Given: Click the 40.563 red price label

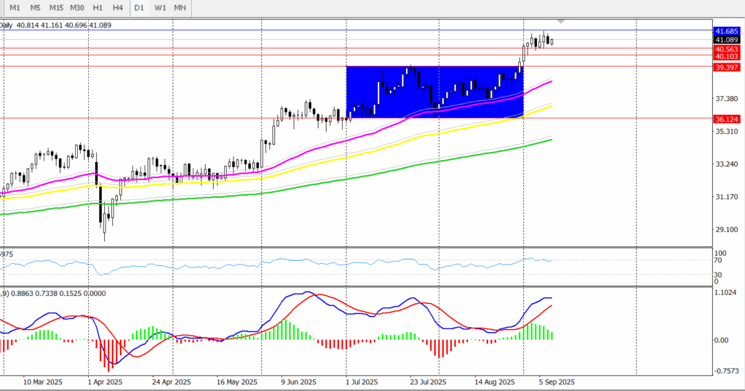Looking at the screenshot, I should click(x=727, y=49).
